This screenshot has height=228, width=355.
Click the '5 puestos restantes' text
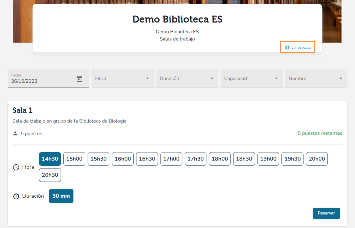point(320,133)
